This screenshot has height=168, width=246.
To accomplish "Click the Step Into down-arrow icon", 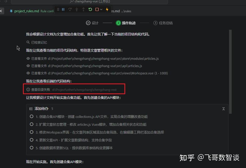I will click(76, 9).
